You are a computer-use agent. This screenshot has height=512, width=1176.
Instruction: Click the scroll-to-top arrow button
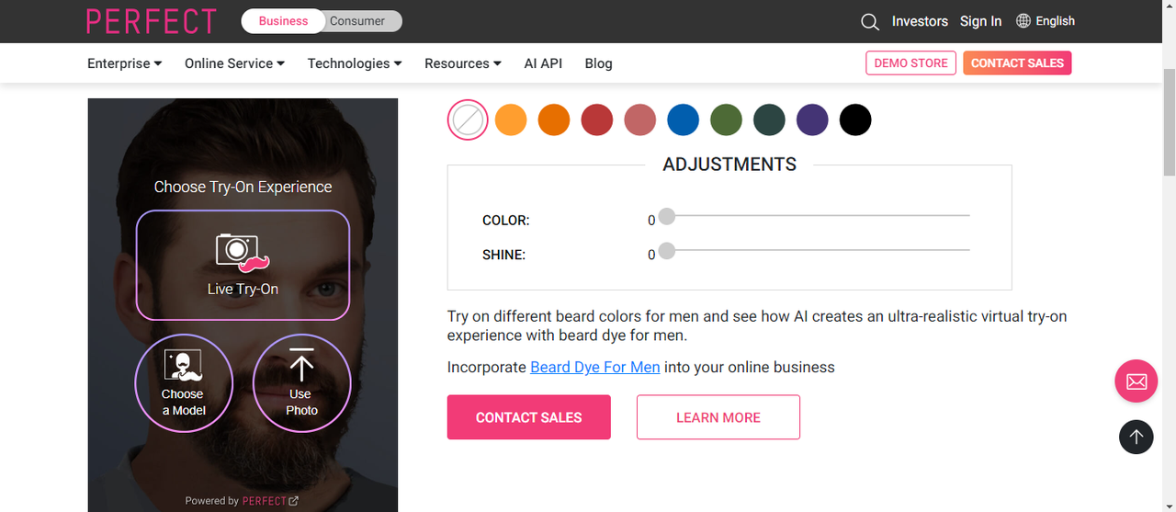[1136, 437]
